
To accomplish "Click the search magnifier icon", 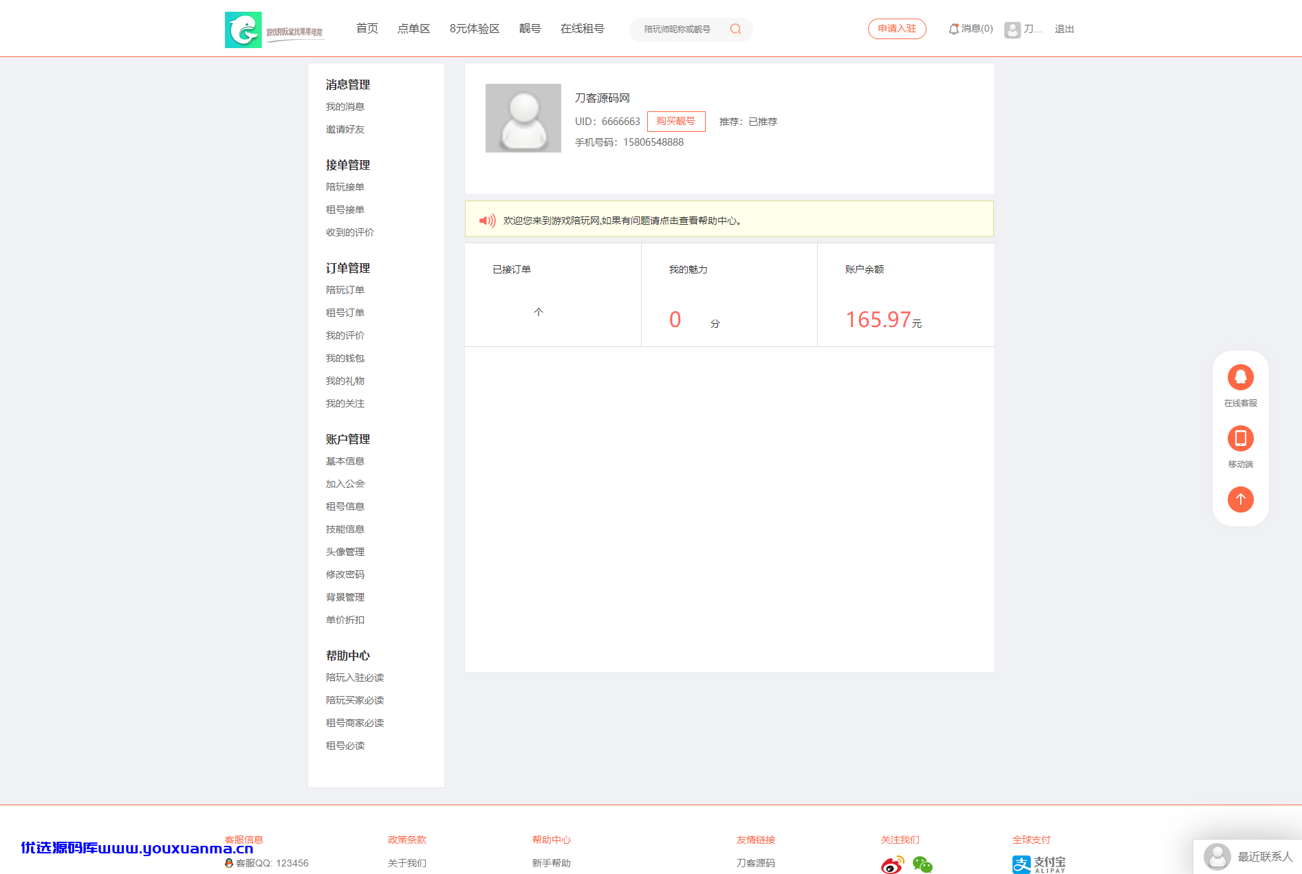I will 735,29.
